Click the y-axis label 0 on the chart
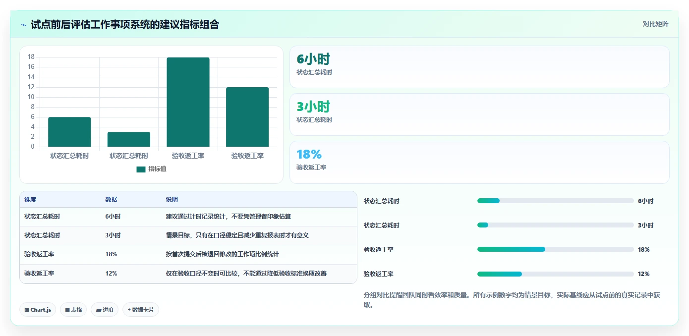 33,147
